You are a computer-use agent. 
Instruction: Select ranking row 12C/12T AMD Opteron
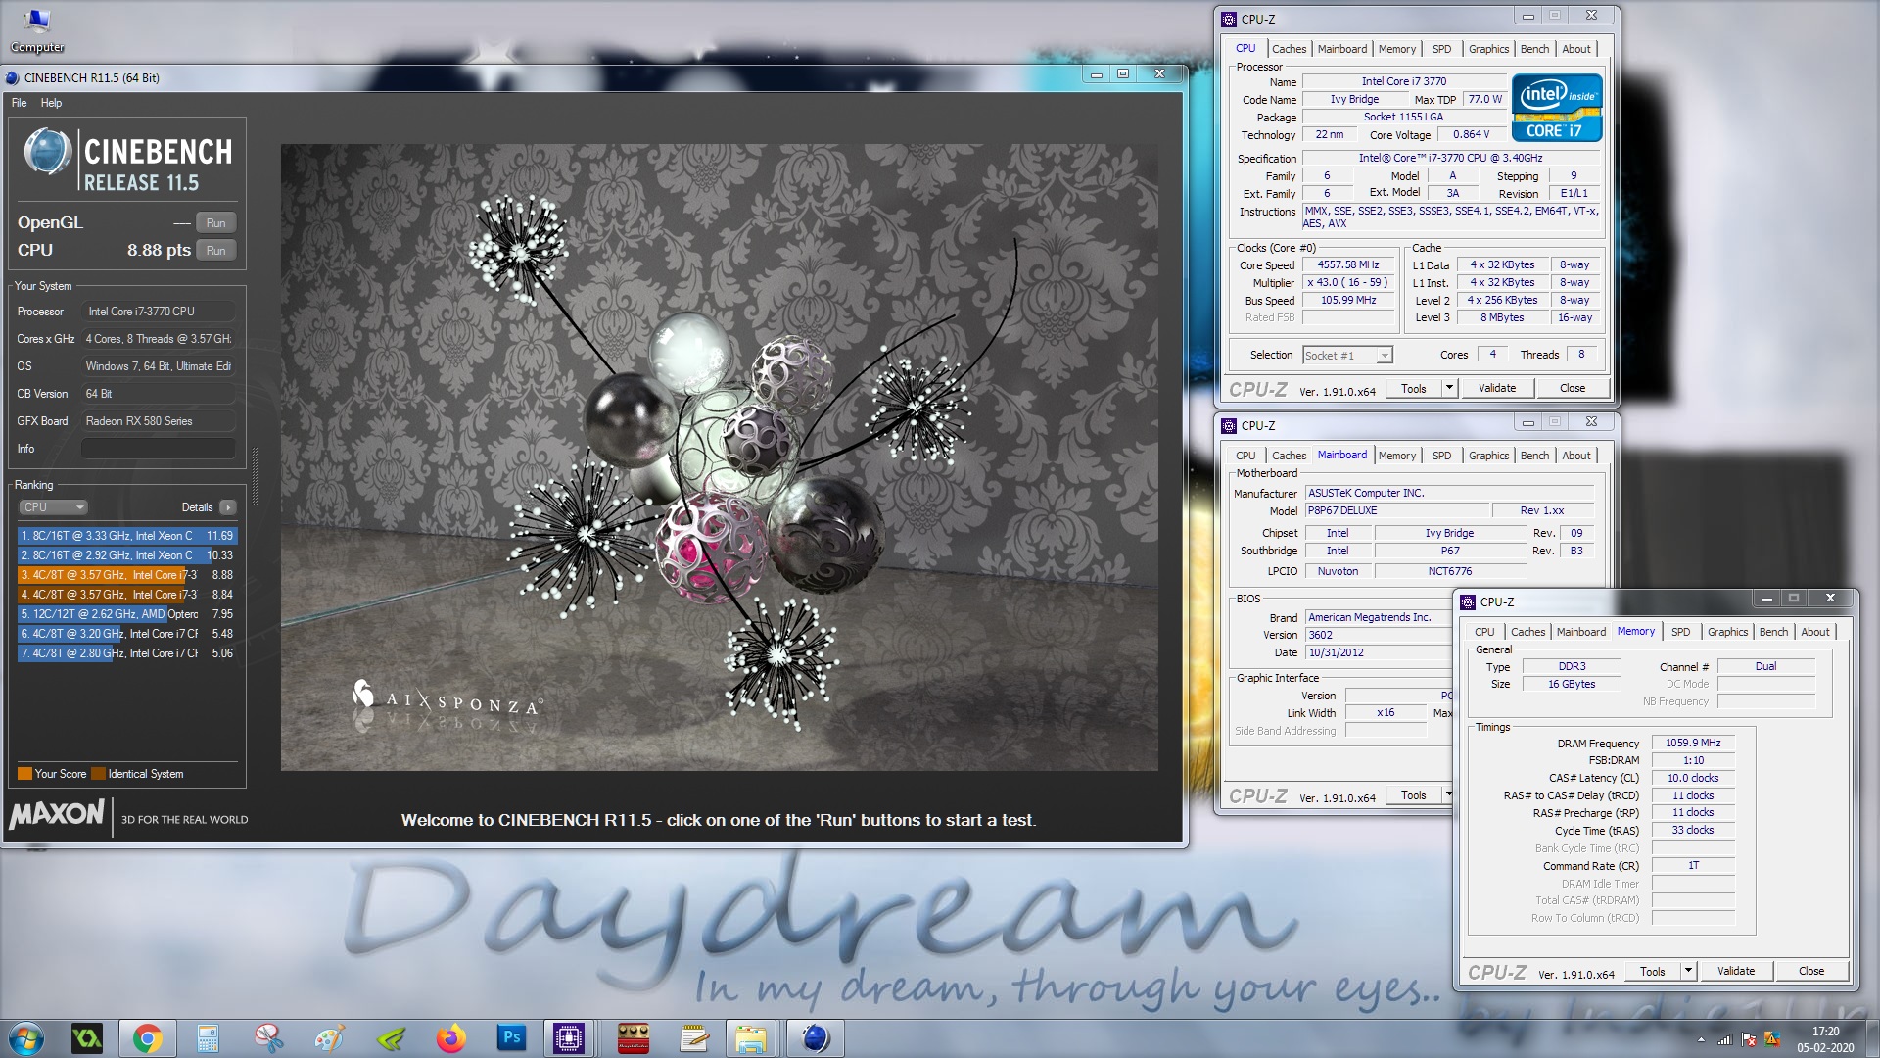[x=127, y=614]
